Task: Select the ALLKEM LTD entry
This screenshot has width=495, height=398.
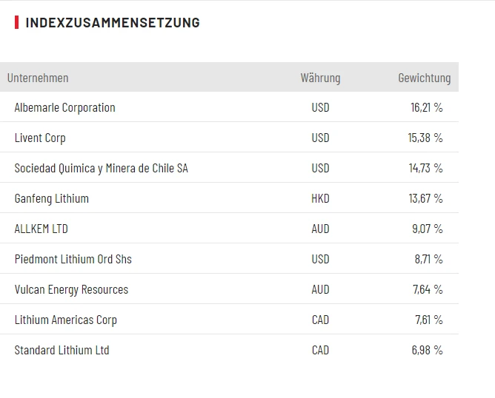Action: [41, 229]
